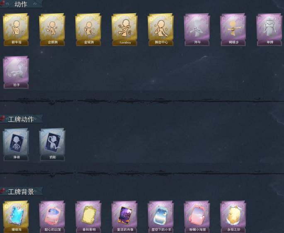Select the first blue-gray badge action card
284x233 pixels.
(16, 145)
